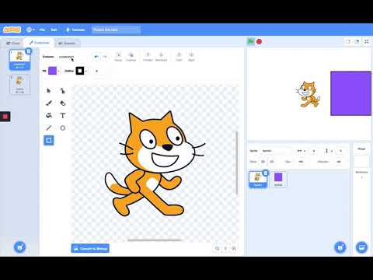Click the Undo arrow
The width and height of the screenshot is (373, 280).
click(x=96, y=57)
